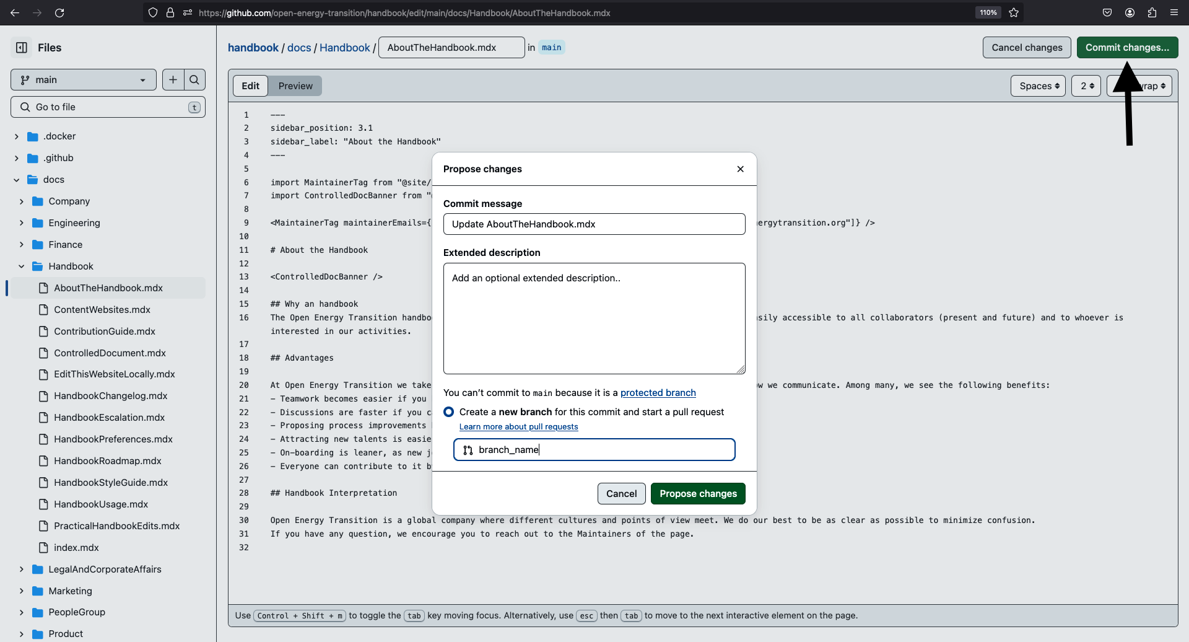Close the Propose changes dialog

click(x=740, y=169)
